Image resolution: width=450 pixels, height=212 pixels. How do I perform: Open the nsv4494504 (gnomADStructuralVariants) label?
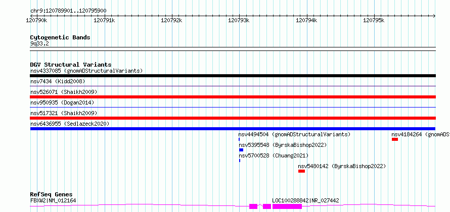tap(294, 134)
